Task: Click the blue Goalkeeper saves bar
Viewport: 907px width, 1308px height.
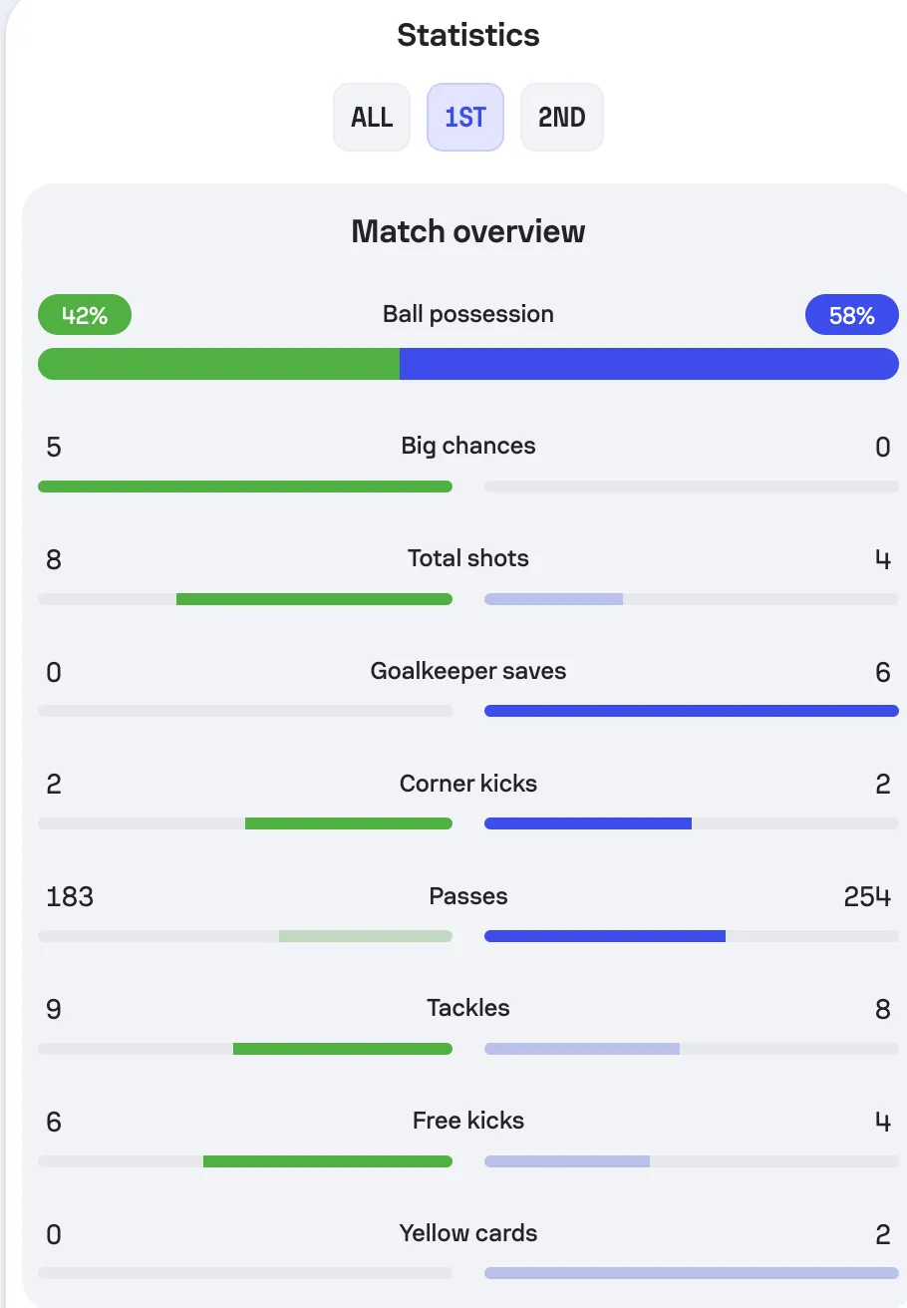Action: [x=692, y=711]
